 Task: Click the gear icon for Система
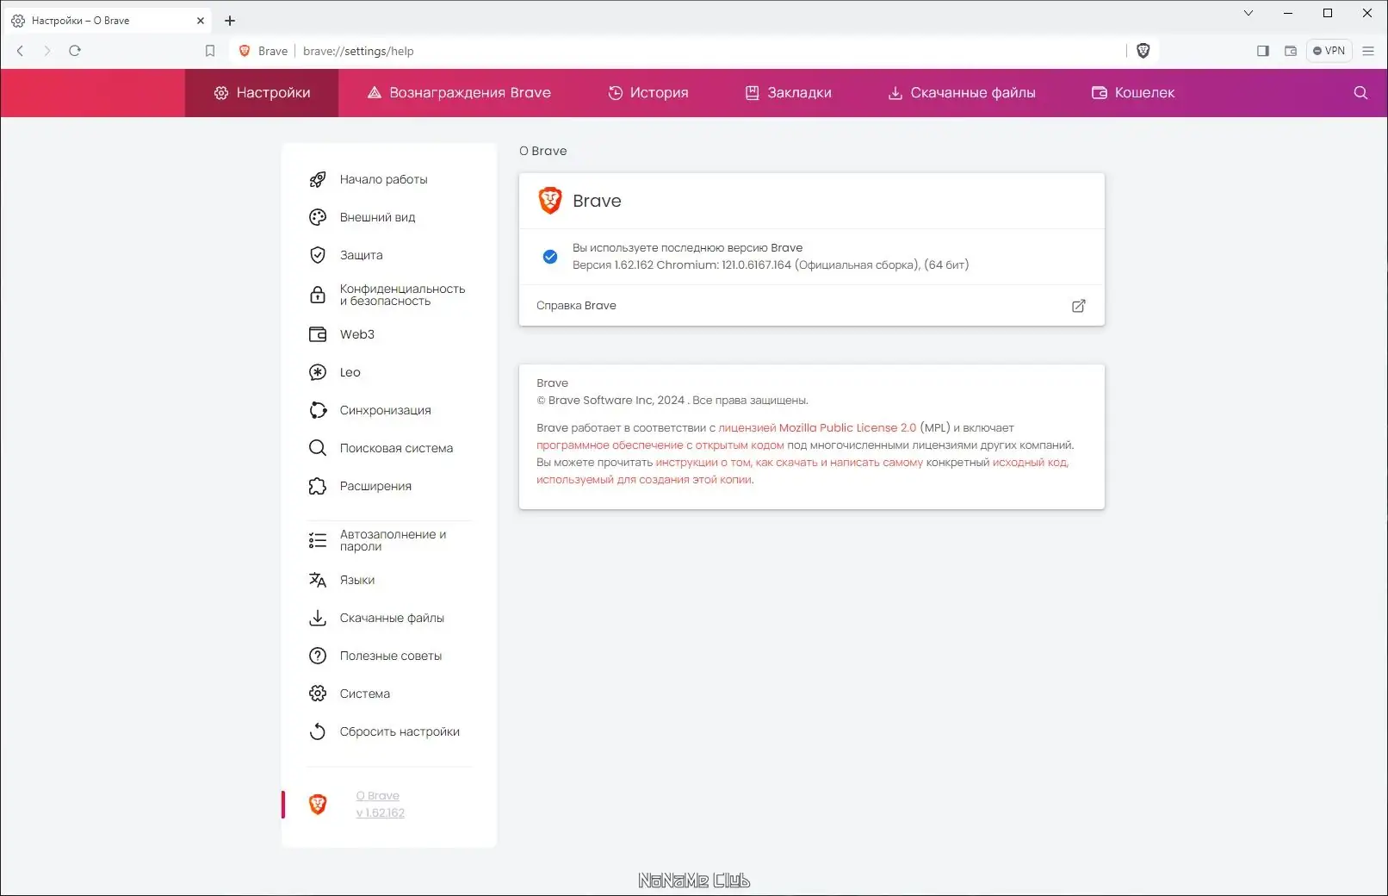point(318,694)
